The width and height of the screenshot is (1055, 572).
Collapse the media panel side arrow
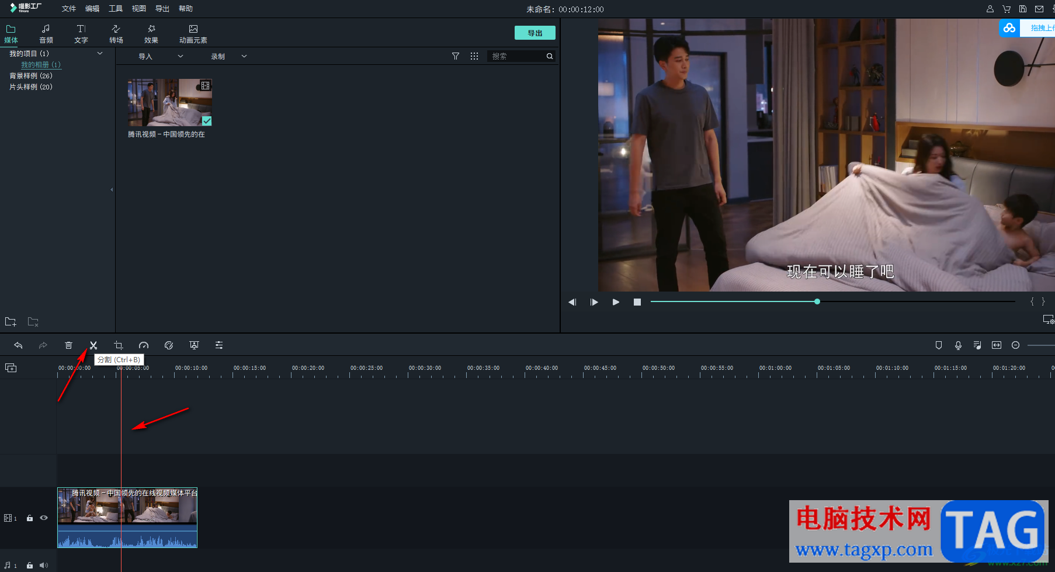[112, 189]
